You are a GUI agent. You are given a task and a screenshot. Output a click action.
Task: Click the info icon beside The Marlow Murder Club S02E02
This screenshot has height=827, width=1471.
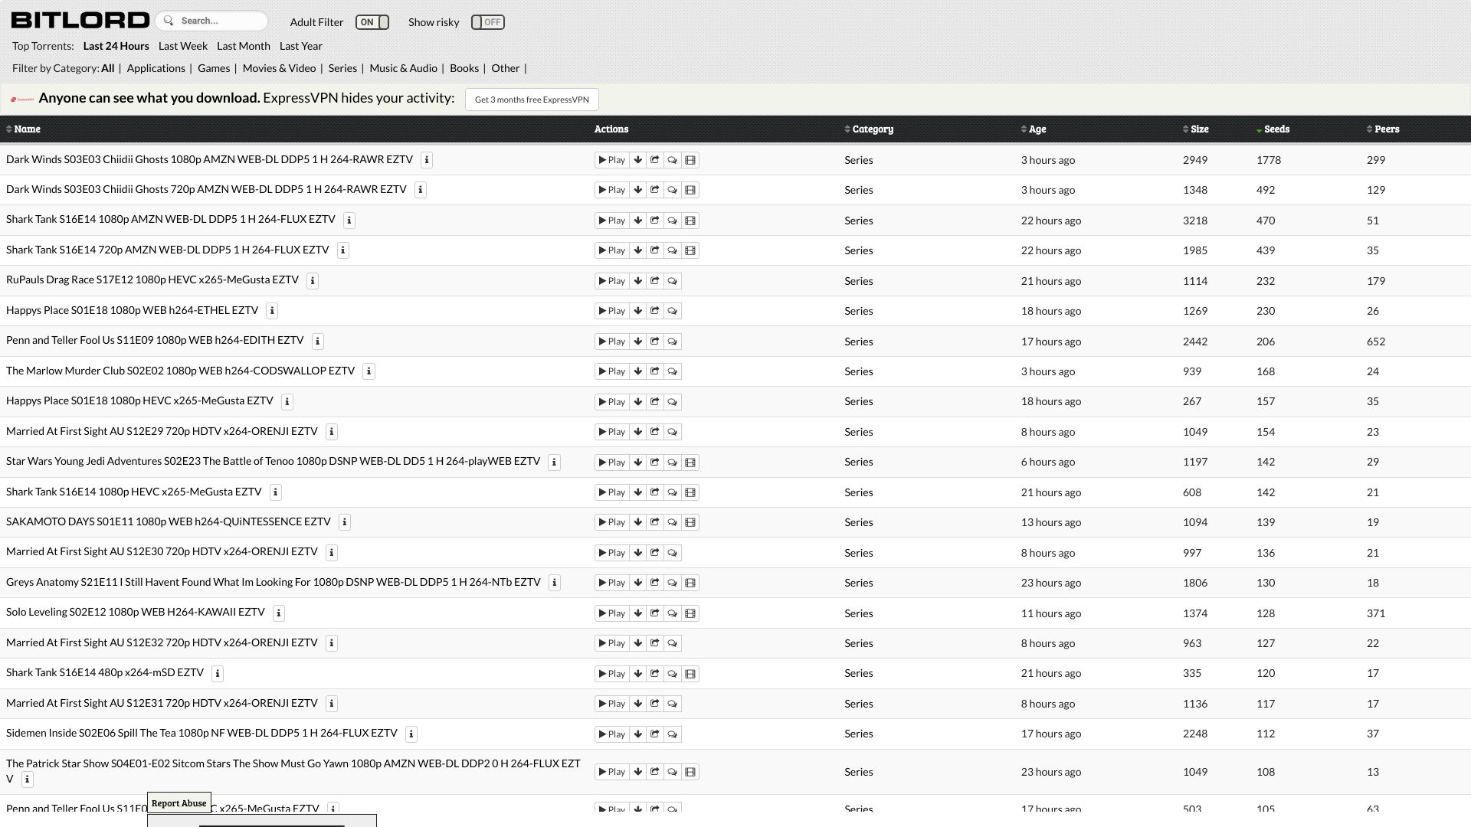[369, 371]
